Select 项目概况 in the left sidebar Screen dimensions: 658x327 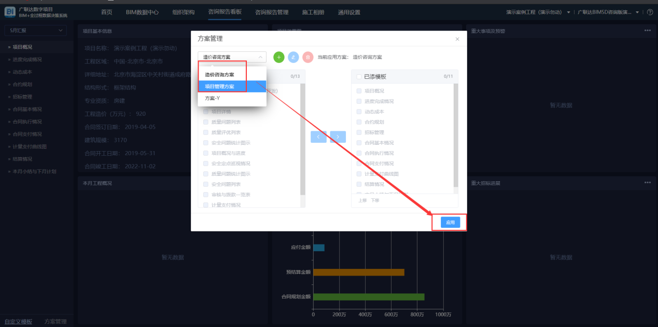click(x=37, y=47)
